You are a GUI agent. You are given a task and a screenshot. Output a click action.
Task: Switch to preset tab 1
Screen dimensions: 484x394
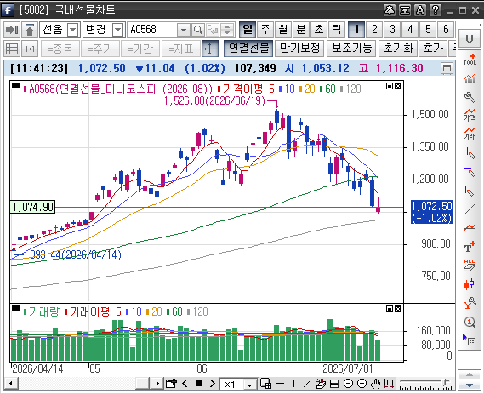click(356, 30)
